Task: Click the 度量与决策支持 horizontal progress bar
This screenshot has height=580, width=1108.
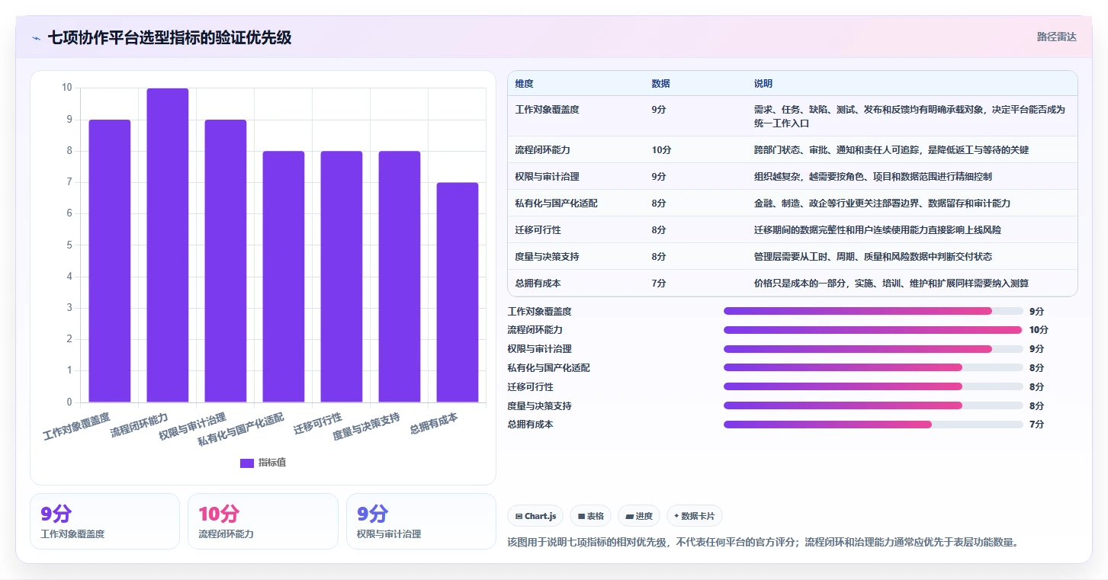Action: click(873, 405)
